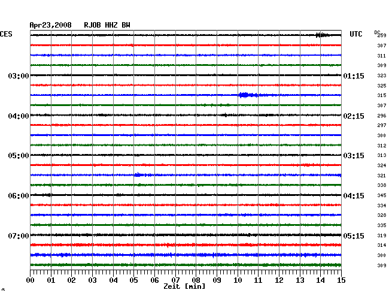Click the blue trace burst near minute 05
Viewport: 389px width, 296px height.
click(x=140, y=175)
